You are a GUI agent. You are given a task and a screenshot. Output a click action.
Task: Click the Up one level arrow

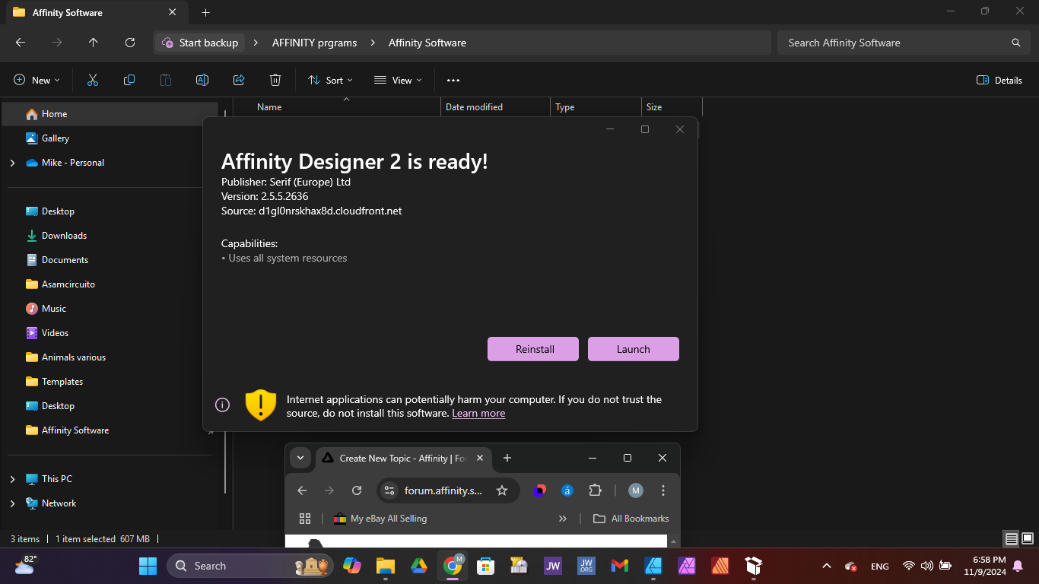tap(94, 43)
